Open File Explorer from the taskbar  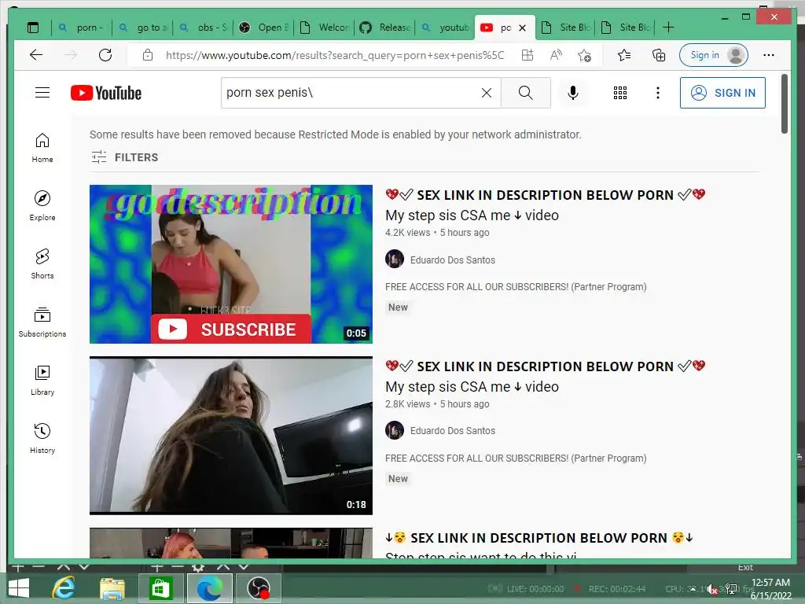click(112, 588)
